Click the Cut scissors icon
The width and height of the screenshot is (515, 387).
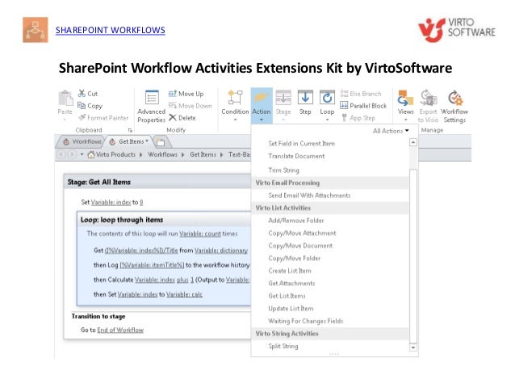click(x=82, y=93)
